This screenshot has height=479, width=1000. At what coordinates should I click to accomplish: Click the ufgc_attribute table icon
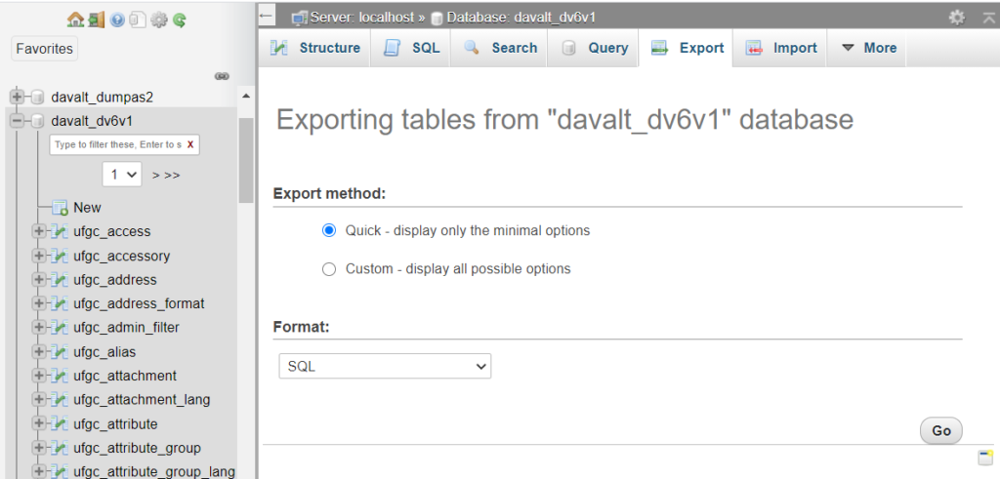(x=60, y=423)
